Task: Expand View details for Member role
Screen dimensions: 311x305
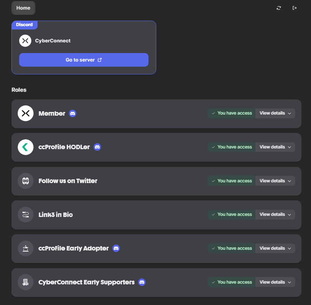Action: (x=275, y=113)
